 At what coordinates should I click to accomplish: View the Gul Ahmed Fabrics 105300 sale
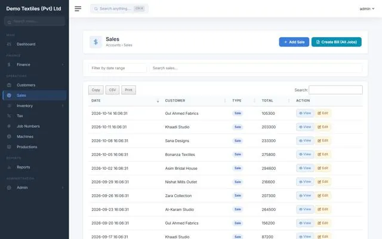[x=305, y=113]
